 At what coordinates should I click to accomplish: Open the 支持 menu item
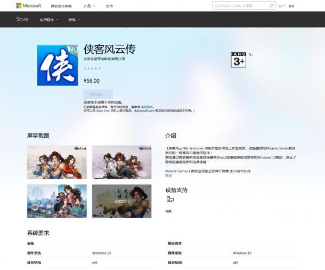point(109,6)
